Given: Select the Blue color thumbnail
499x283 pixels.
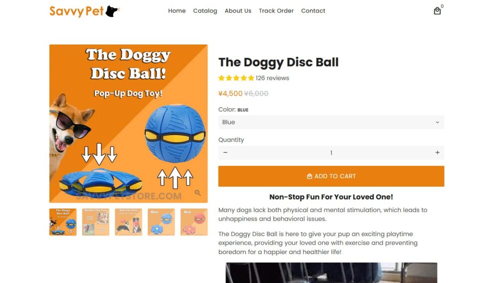Looking at the screenshot, I should [161, 222].
